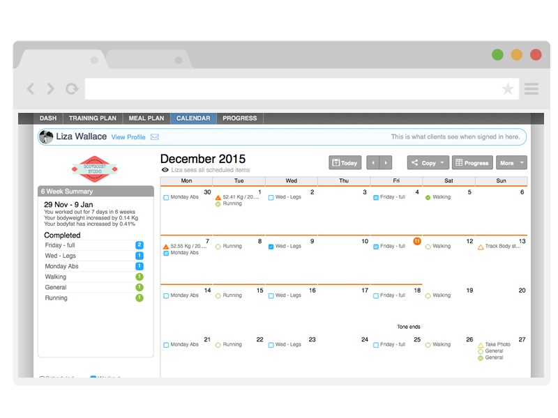The width and height of the screenshot is (558, 418).
Task: Open the Meal Plan tab
Action: (x=146, y=118)
